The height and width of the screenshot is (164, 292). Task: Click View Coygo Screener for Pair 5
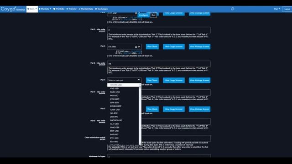174,109
